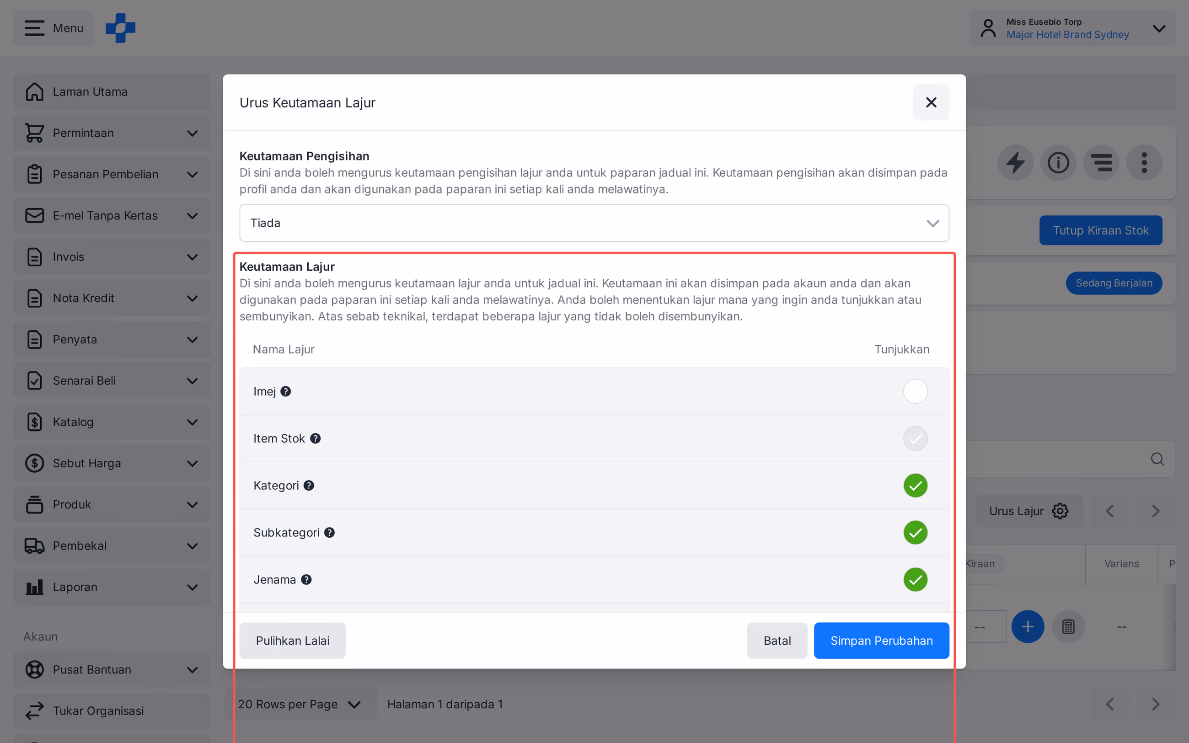Click the blue plus add button
The image size is (1189, 743).
point(1028,626)
